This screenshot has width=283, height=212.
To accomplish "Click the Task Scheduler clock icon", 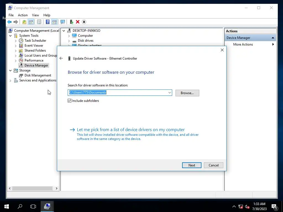I will [x=21, y=41].
